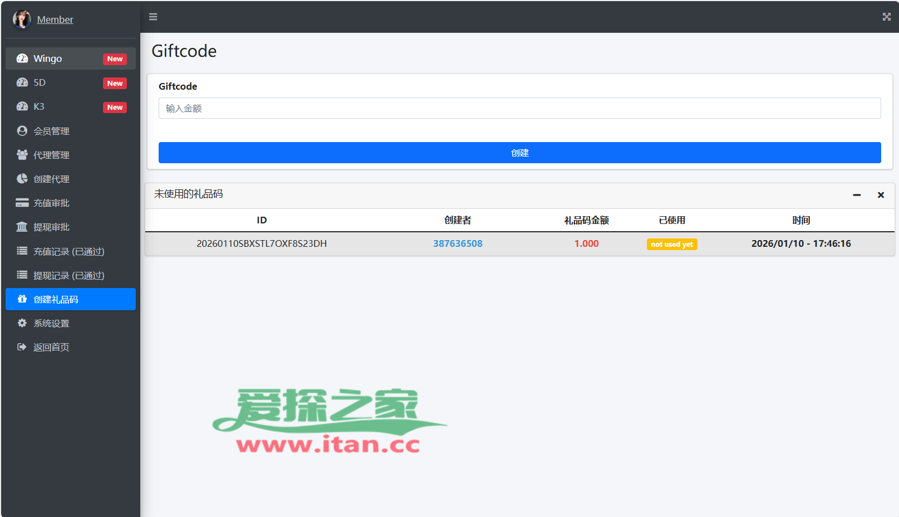
Task: Click the Member username link
Action: point(55,19)
